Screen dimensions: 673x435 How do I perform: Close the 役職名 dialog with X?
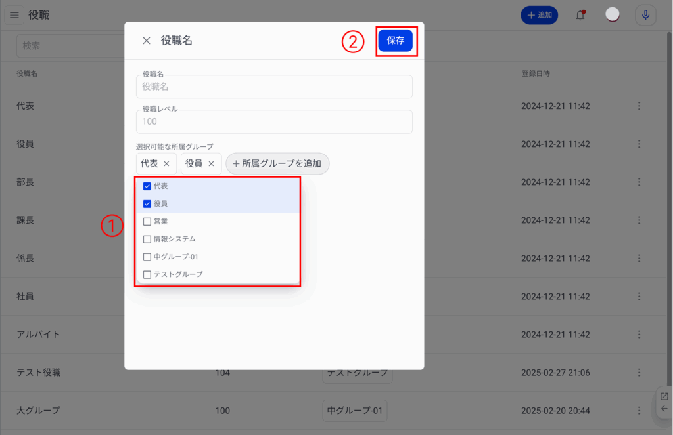[147, 41]
